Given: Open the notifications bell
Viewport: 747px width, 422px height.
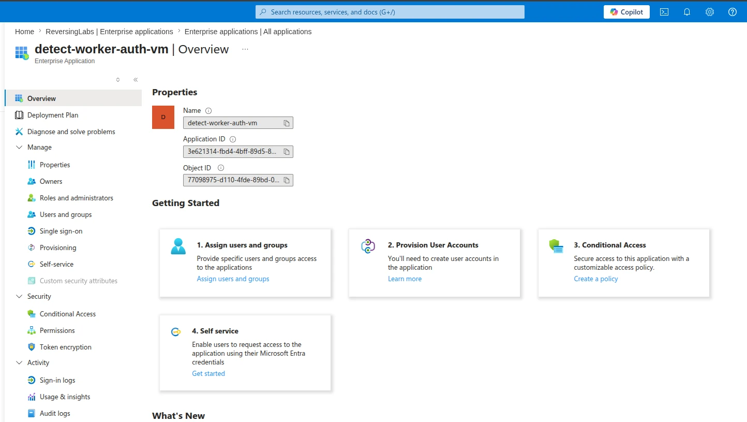Looking at the screenshot, I should pos(687,12).
